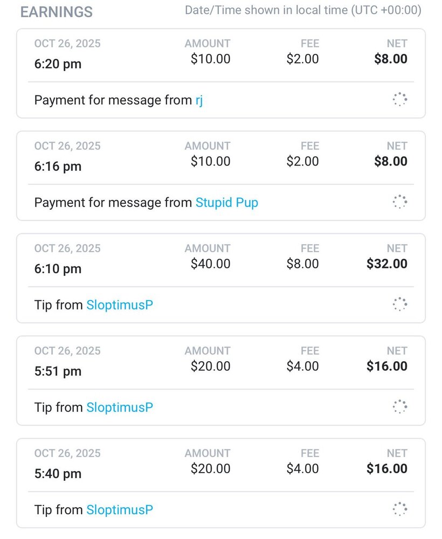The width and height of the screenshot is (442, 539).
Task: Click the Date/Time local time notice
Action: pyautogui.click(x=303, y=10)
